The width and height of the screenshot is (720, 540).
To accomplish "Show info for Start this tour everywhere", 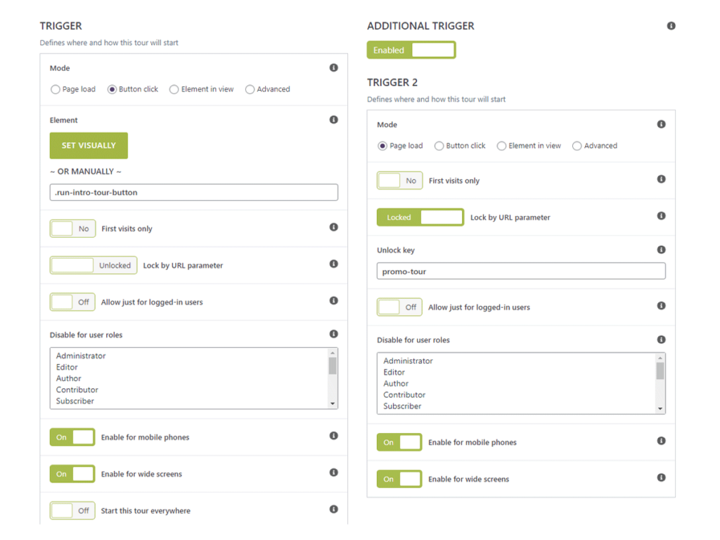I will pyautogui.click(x=333, y=509).
